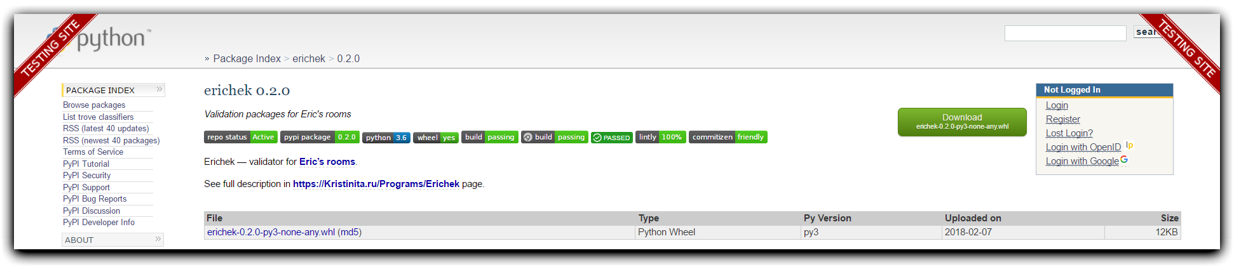Click the md5 link in file row
1234x267 pixels.
click(x=349, y=232)
